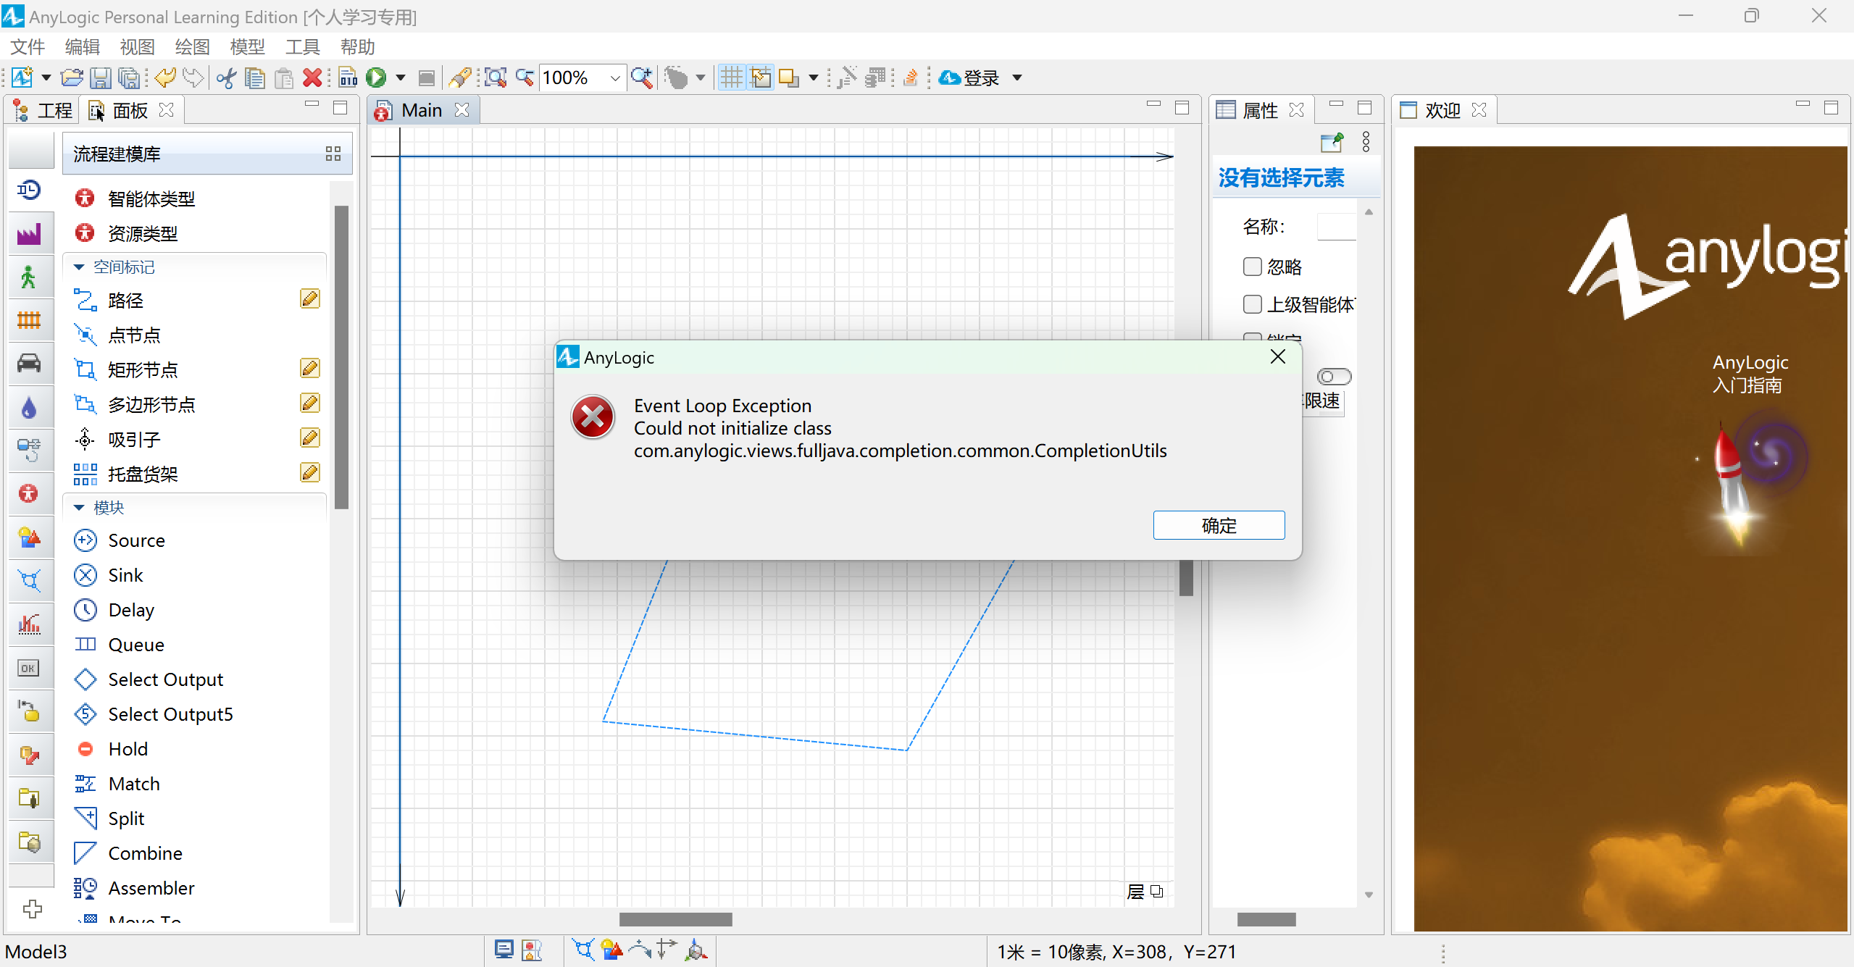
Task: Click the undo arrow icon
Action: click(166, 78)
